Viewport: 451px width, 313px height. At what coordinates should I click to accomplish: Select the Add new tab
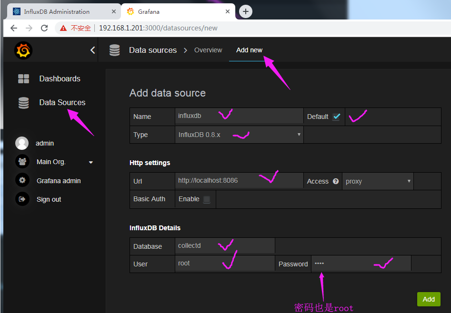[249, 50]
